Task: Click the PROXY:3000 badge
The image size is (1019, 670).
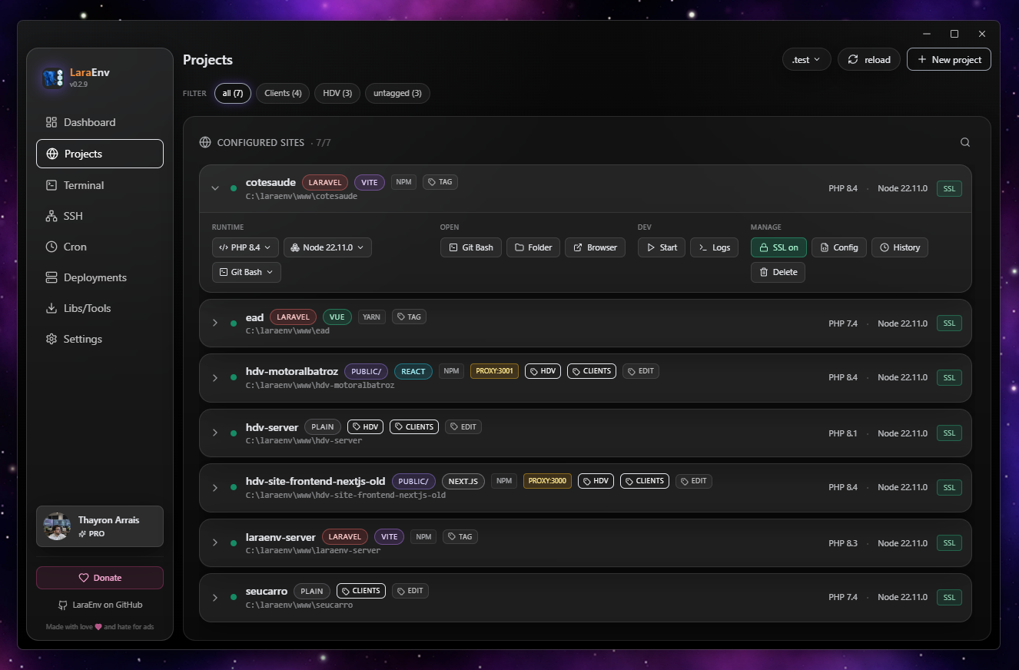Action: pos(547,481)
